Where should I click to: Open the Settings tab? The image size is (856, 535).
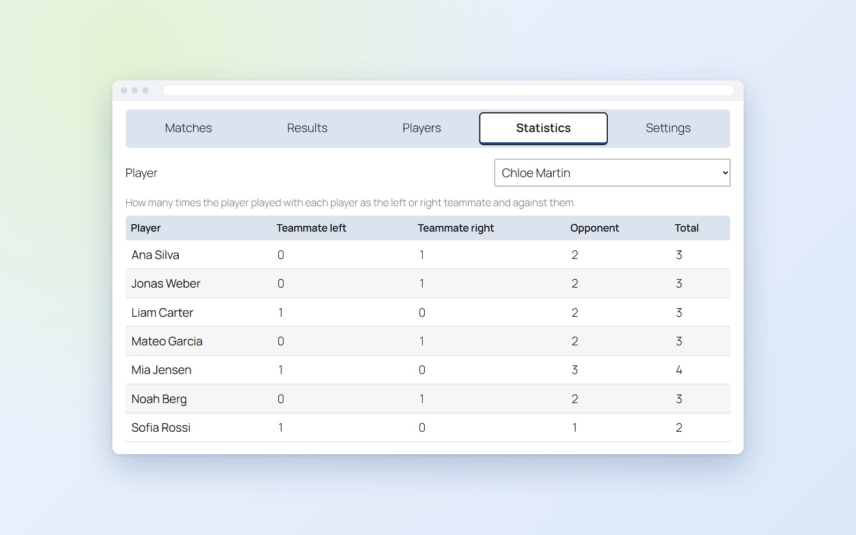tap(668, 128)
